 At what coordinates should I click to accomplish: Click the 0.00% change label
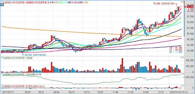pyautogui.click(x=191, y=9)
